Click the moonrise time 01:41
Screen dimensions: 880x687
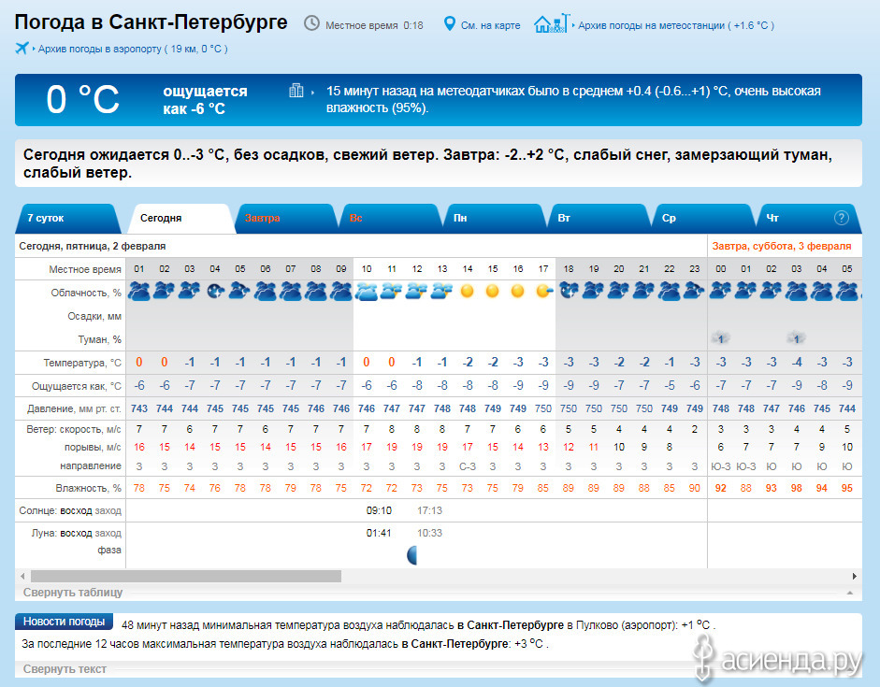click(379, 533)
